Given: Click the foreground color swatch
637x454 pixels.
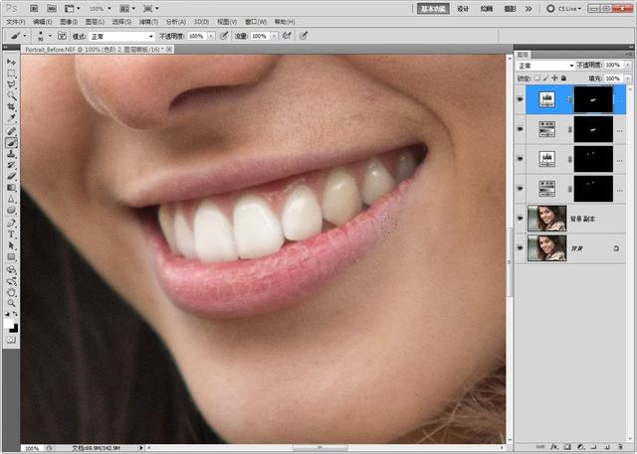Looking at the screenshot, I should (x=9, y=324).
